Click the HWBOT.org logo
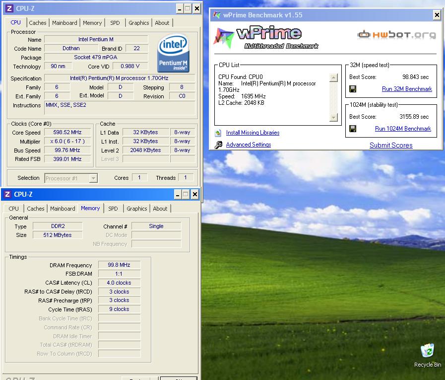This screenshot has height=380, width=445. pos(396,35)
